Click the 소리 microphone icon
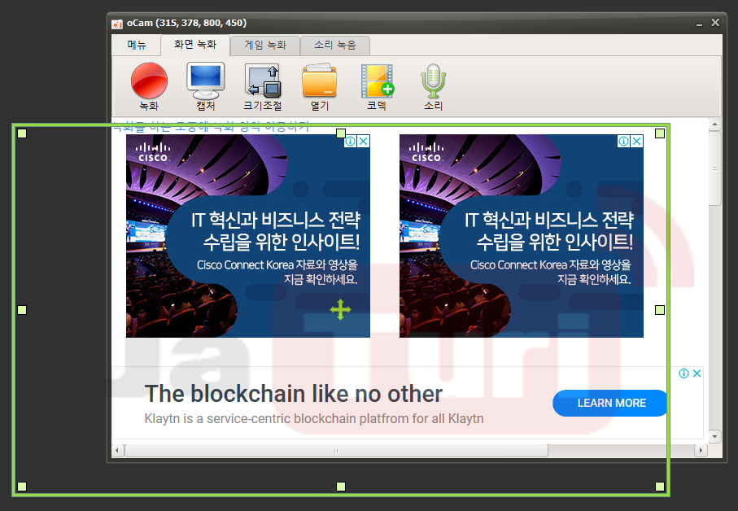This screenshot has width=738, height=511. (x=433, y=86)
